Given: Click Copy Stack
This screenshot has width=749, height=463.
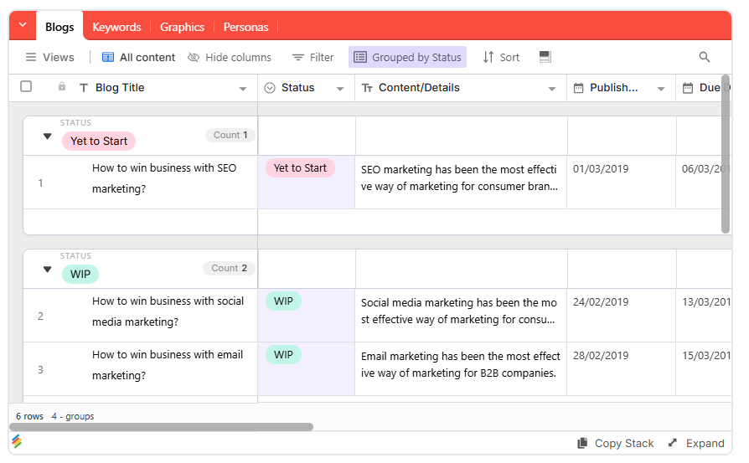Looking at the screenshot, I should (615, 444).
